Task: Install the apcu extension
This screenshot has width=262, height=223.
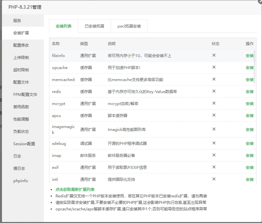Action: coord(249,116)
